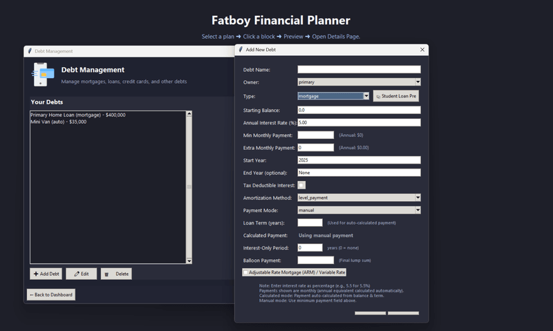Click the End Year field showing None
Viewport: 553px width, 331px height.
(x=359, y=173)
